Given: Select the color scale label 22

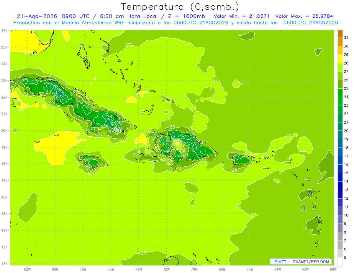Looking at the screenshot, I should 346,114.
